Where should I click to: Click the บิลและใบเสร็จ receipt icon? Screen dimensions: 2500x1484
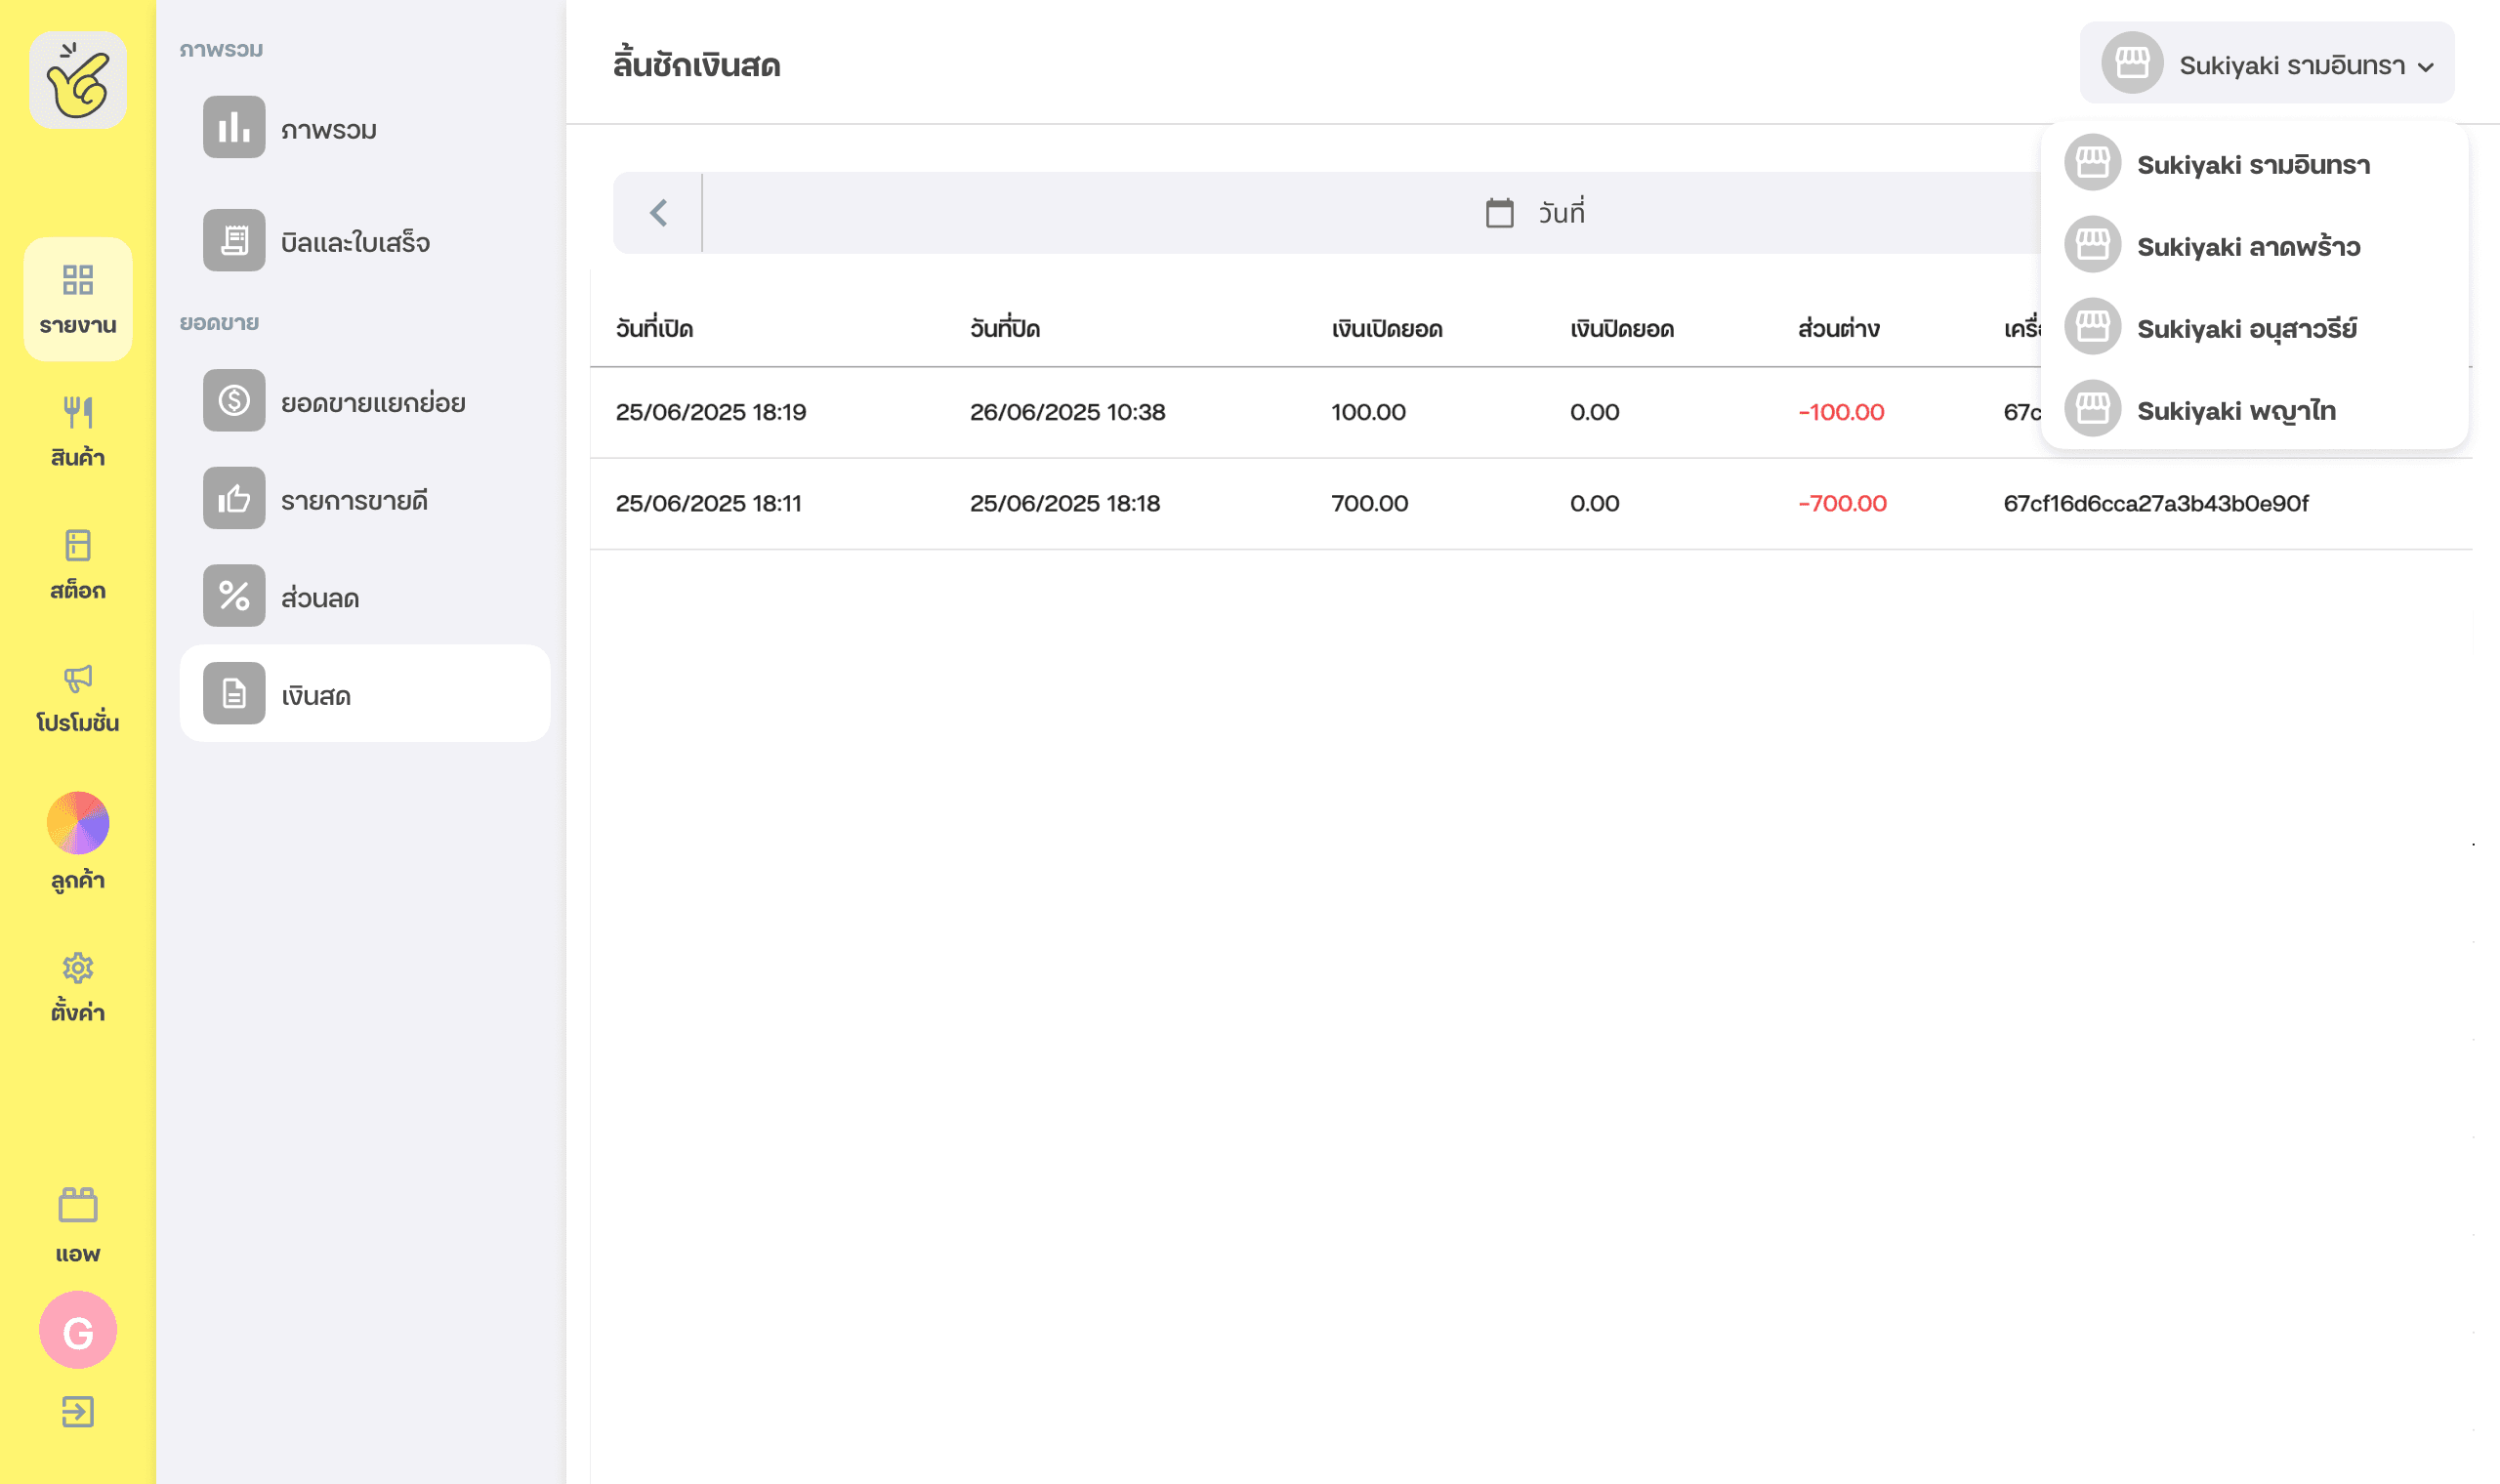click(234, 240)
